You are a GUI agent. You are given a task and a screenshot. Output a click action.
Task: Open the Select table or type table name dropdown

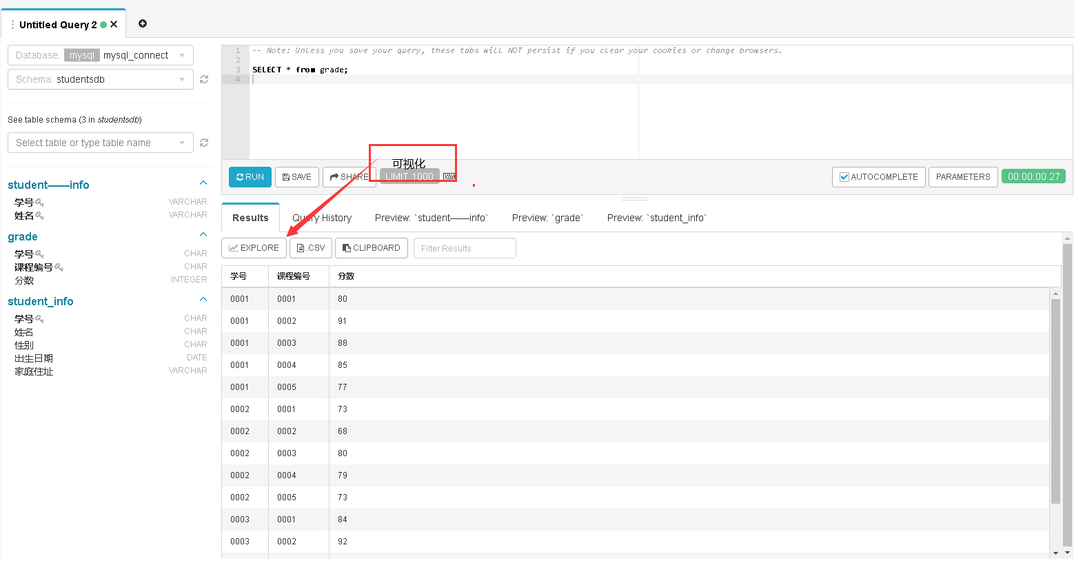pyautogui.click(x=101, y=143)
